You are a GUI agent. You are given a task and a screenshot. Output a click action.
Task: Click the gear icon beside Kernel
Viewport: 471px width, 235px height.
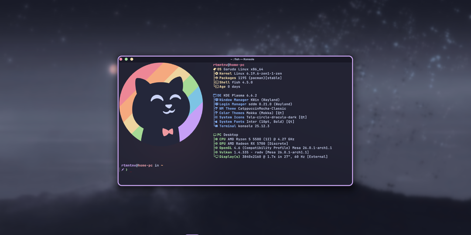click(x=217, y=74)
